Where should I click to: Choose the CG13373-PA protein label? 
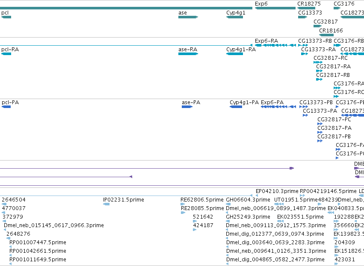pos(320,111)
